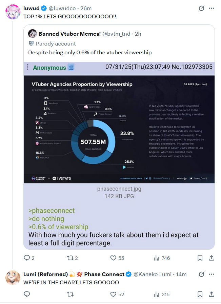The height and width of the screenshot is (304, 221).
Task: Open Grok icon on Lumi's reply
Action: point(201,274)
